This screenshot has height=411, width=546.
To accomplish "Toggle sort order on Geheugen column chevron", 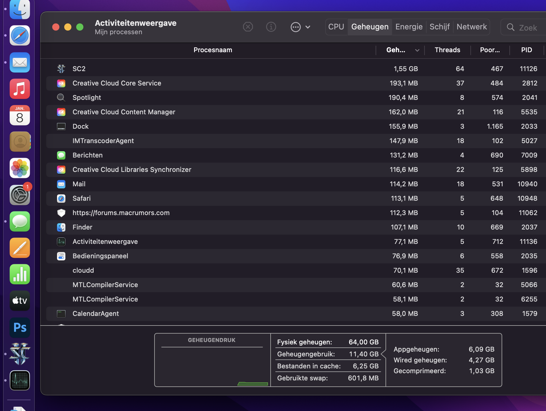I will 417,50.
